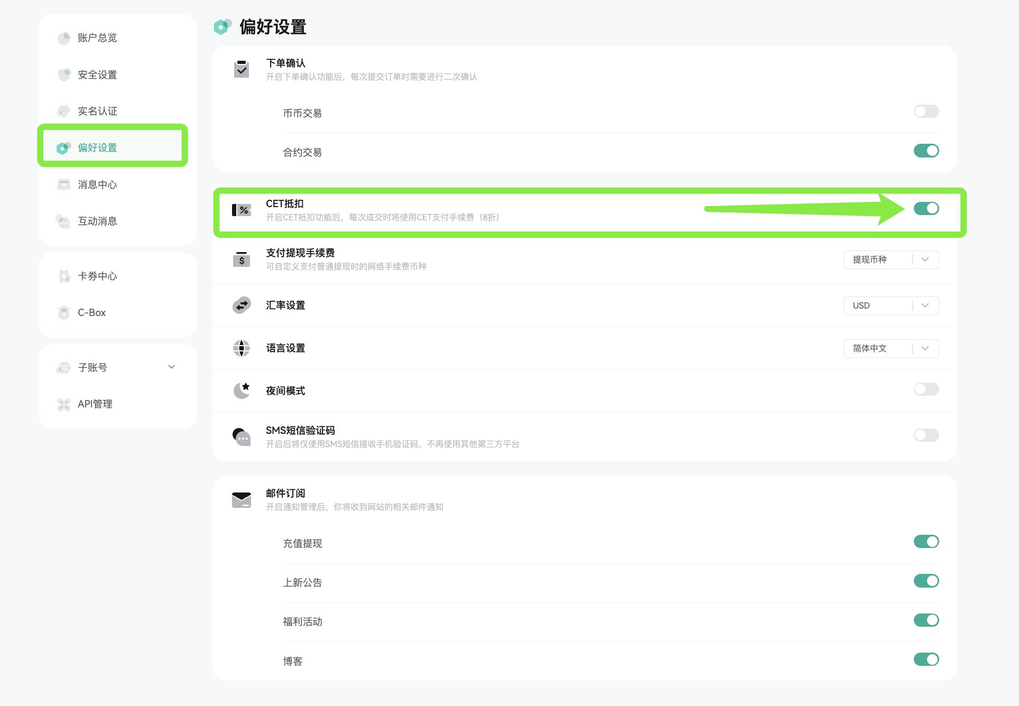Click the 充值提现 row label
This screenshot has height=706, width=1019.
pos(302,543)
